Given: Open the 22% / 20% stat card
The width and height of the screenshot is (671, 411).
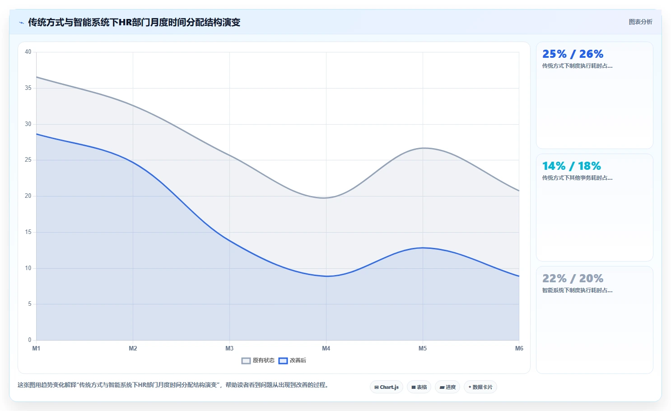Looking at the screenshot, I should coord(594,320).
